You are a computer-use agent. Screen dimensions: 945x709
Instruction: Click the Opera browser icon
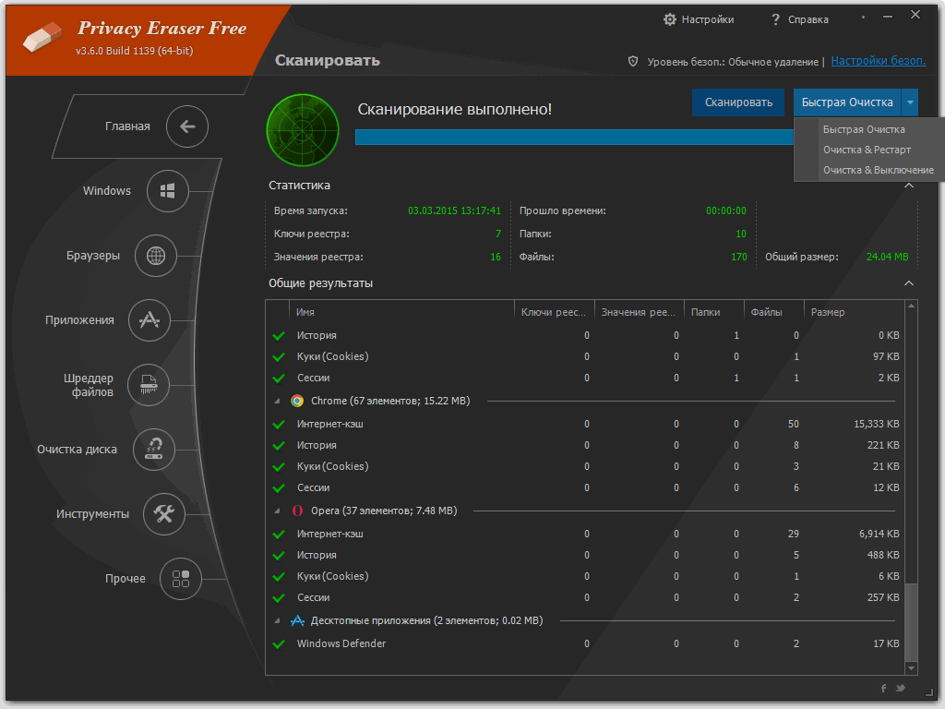tap(297, 511)
